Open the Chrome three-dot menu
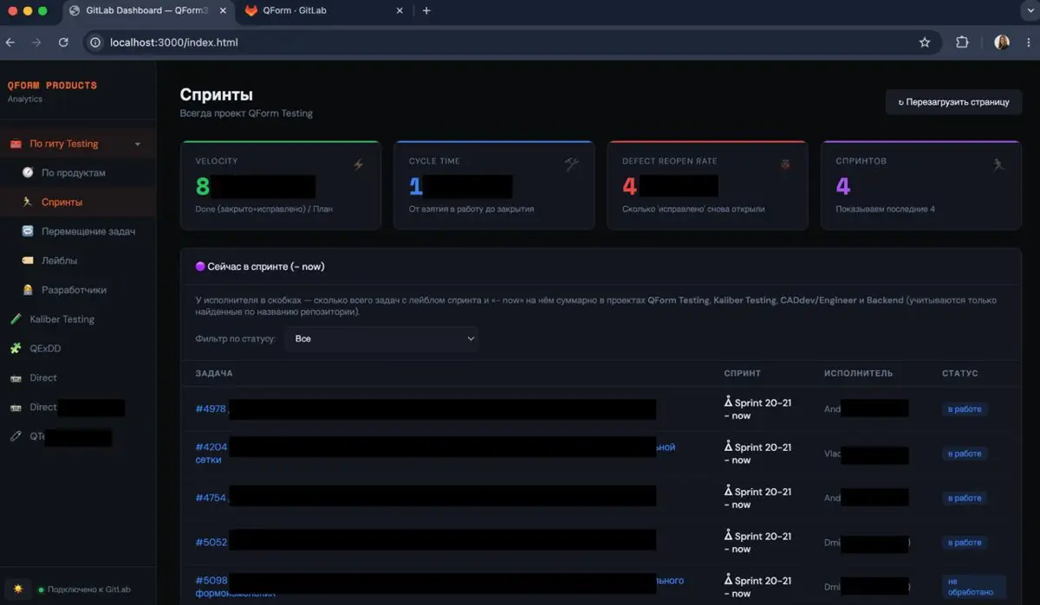 [x=1028, y=42]
